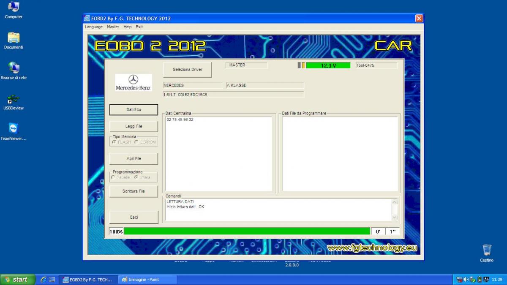Click the A KLASSE model field
507x285 pixels.
pos(265,85)
